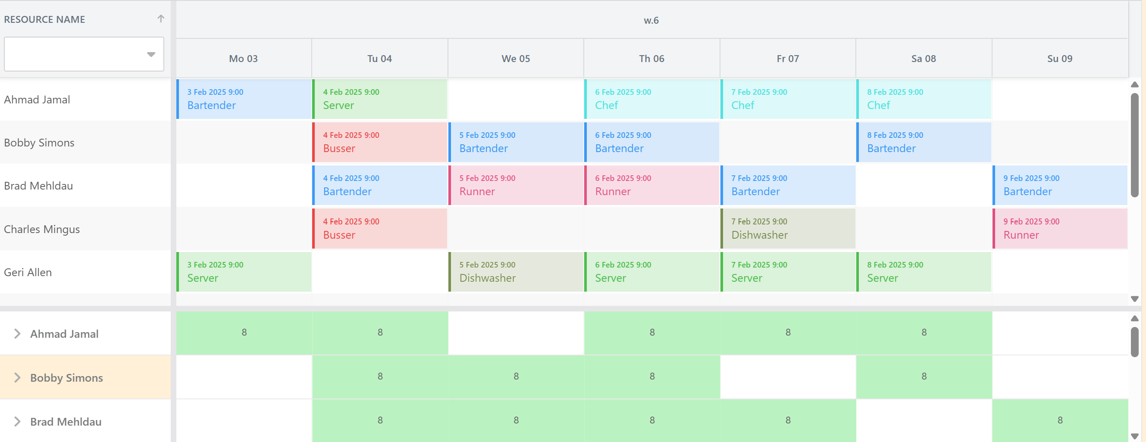Select the Mo 03 day header
Screen dimensions: 1146x442
tap(244, 58)
